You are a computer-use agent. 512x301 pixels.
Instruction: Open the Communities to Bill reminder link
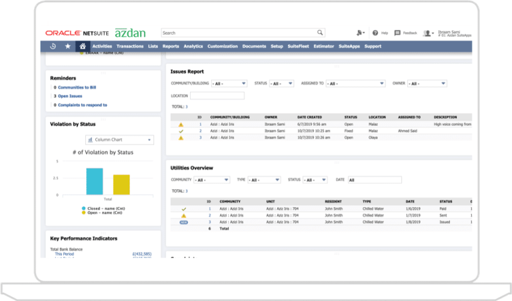point(79,87)
